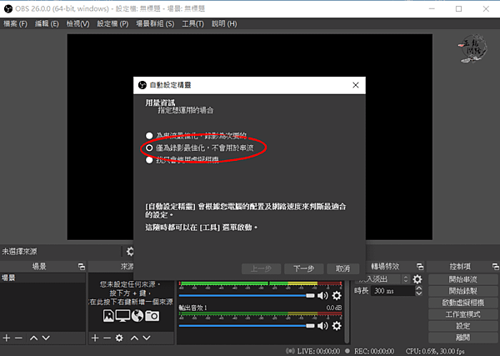Add a new scene with the plus icon in Scenes panel
500x356 pixels.
point(7,338)
